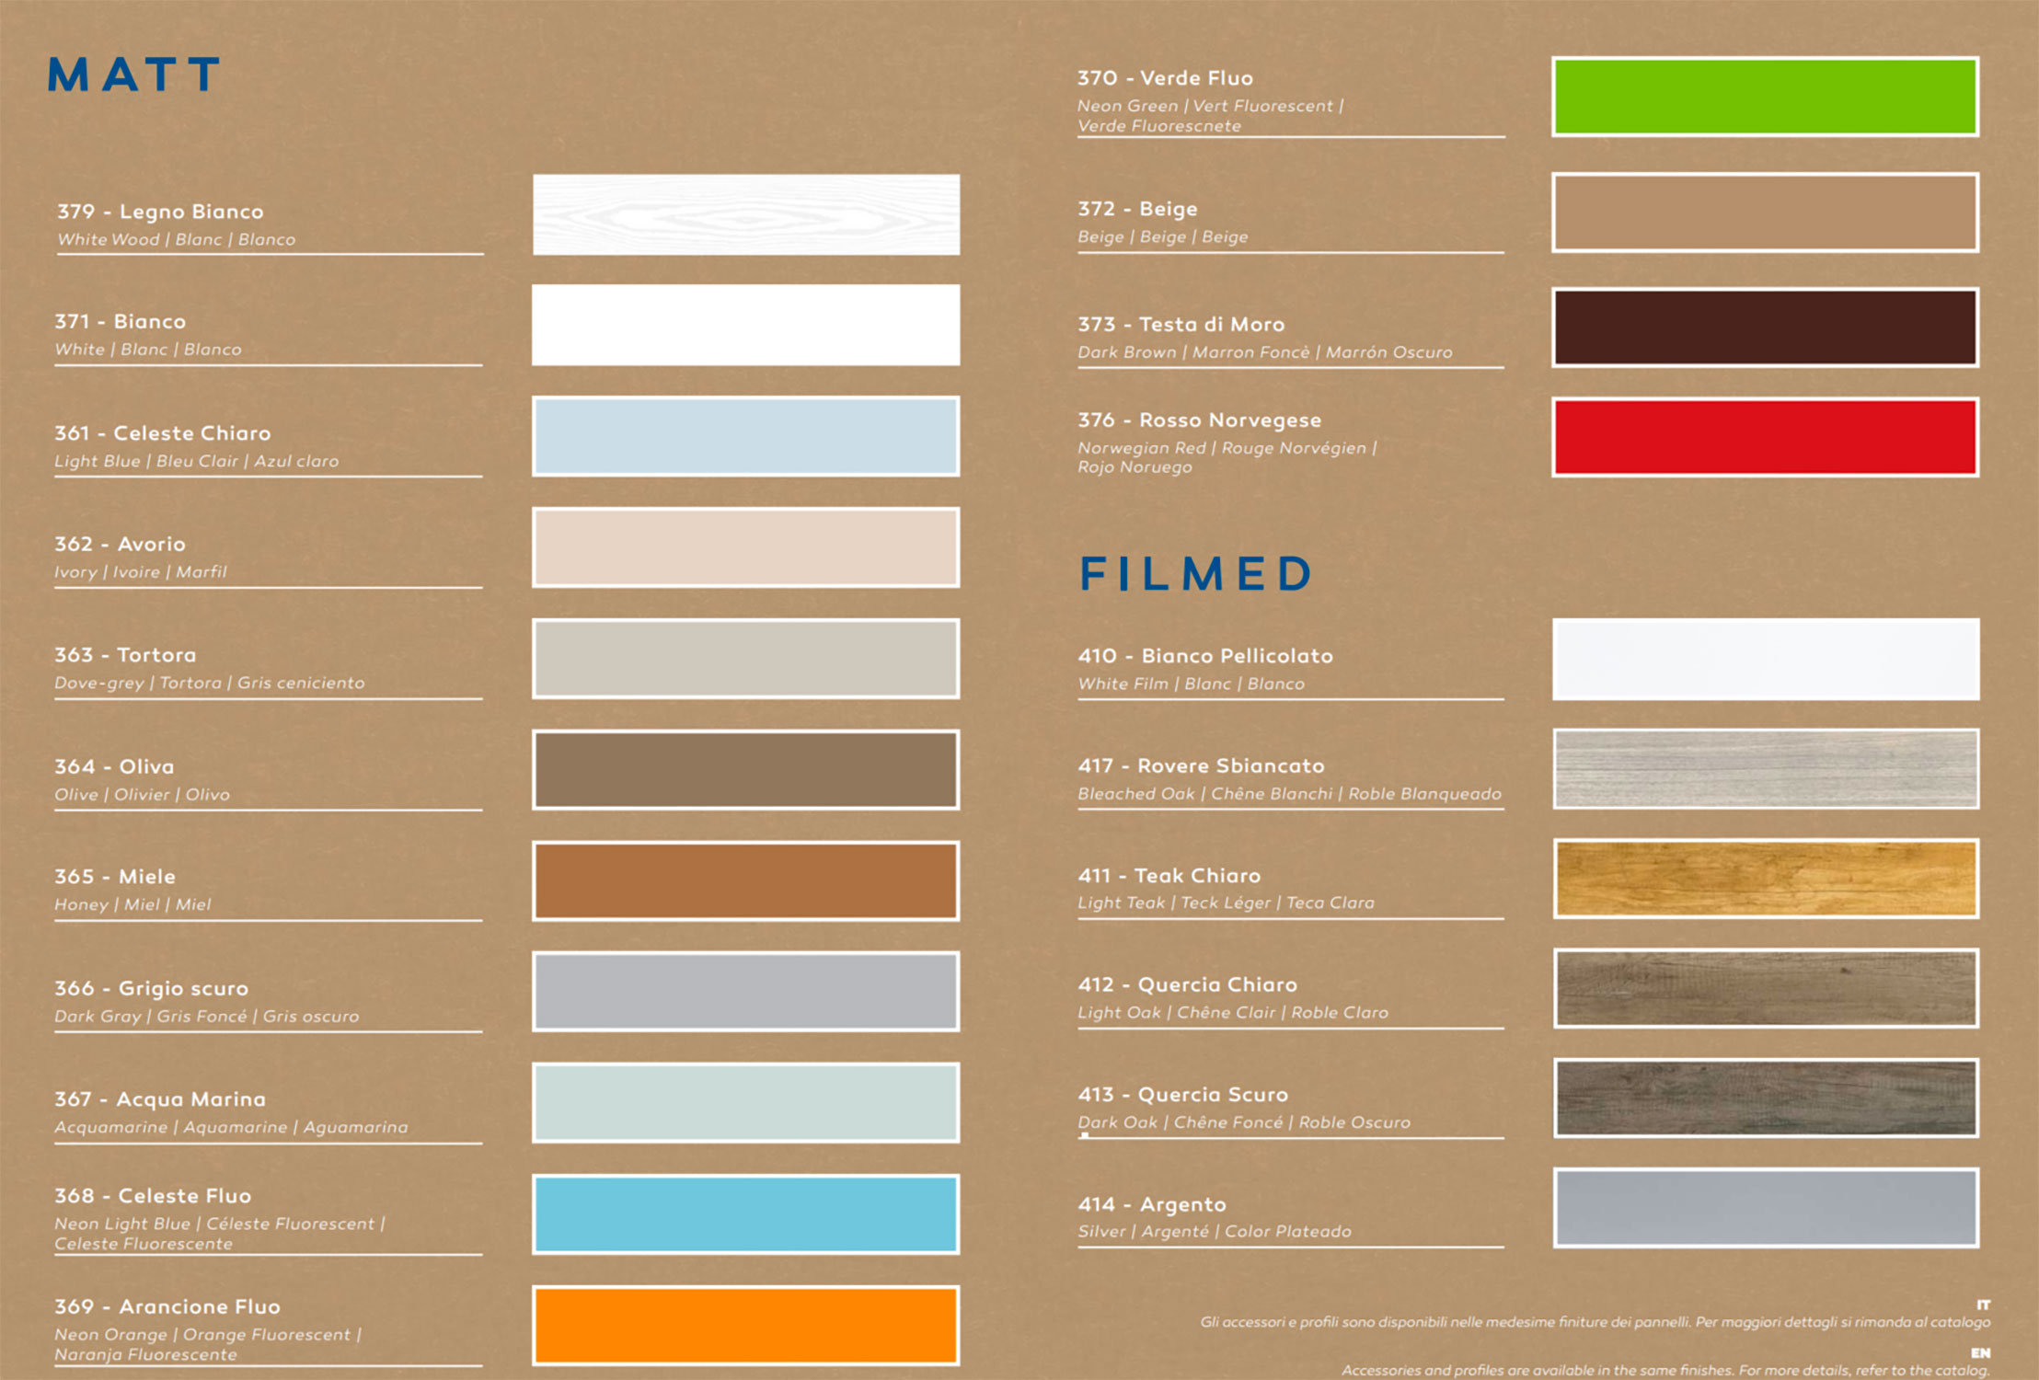Select the 376 Rosso Norvegese red swatch
Screen dimensions: 2039x1380
click(x=1766, y=437)
